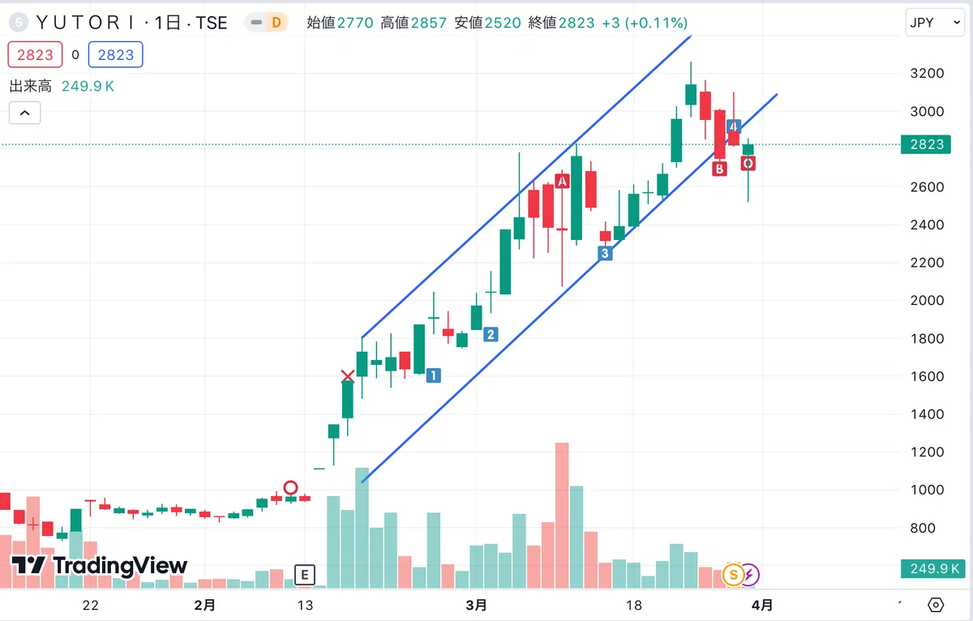Click the orange D data-delay badge

point(276,23)
